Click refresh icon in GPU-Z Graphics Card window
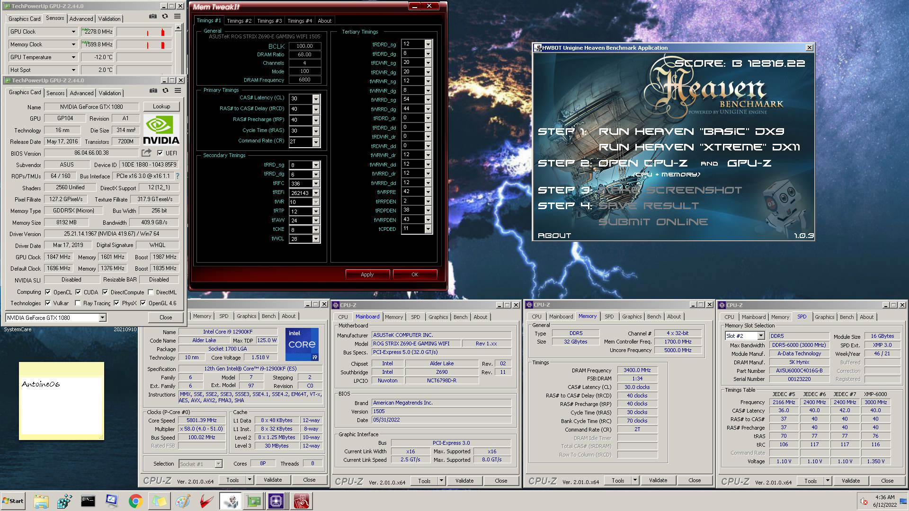909x511 pixels. click(x=165, y=90)
